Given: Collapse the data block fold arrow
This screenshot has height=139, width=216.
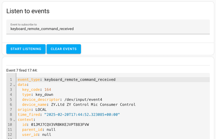Looking at the screenshot, I should tap(14, 85).
